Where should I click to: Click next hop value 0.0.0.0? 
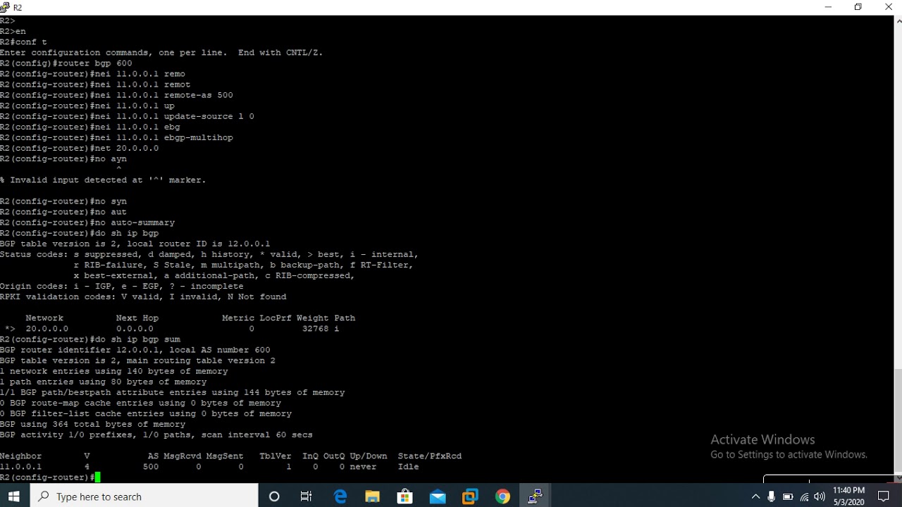(135, 329)
